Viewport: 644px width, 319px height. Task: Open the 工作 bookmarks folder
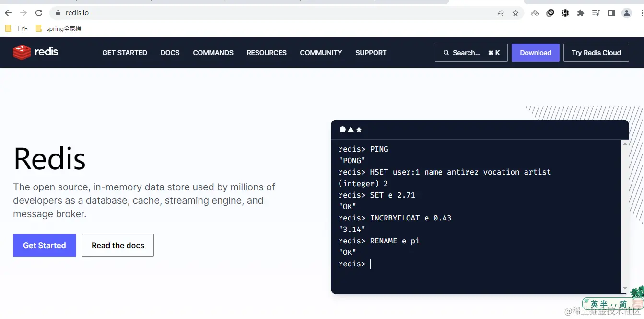(x=16, y=29)
